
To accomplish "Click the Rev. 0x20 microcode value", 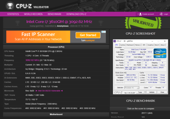I will [30, 91].
